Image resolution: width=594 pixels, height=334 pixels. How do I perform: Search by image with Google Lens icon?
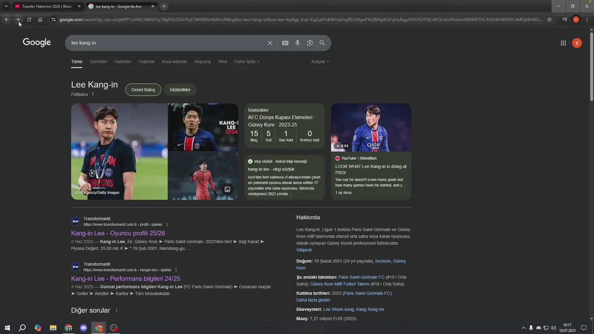(310, 43)
